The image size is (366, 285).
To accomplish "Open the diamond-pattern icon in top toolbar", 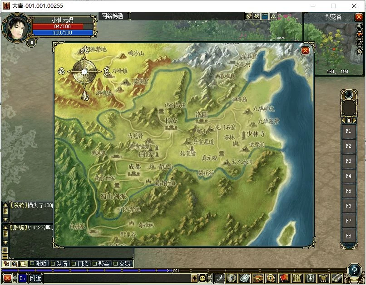I will pos(248,16).
